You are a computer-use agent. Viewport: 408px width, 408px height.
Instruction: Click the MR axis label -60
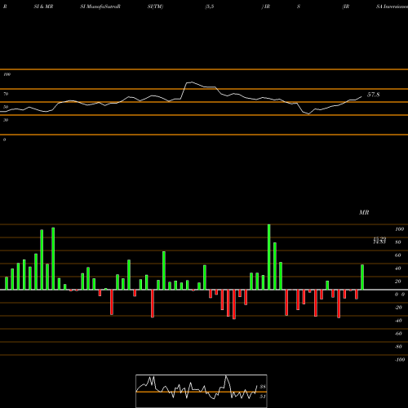398,334
